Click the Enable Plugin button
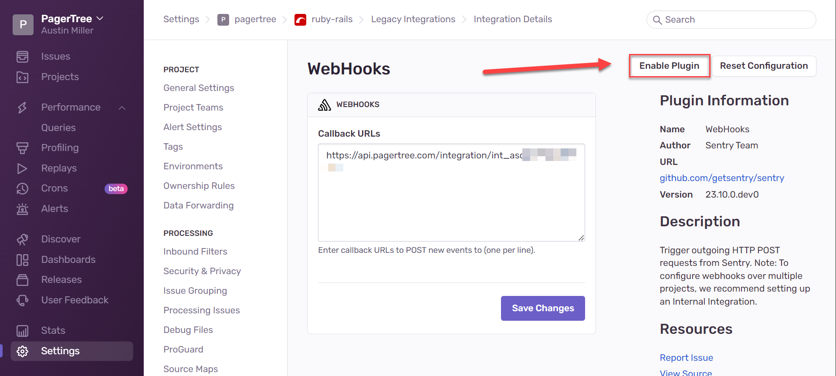The image size is (836, 376). (669, 66)
